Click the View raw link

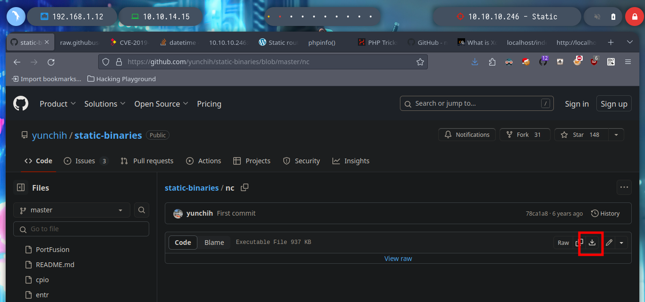coord(398,259)
